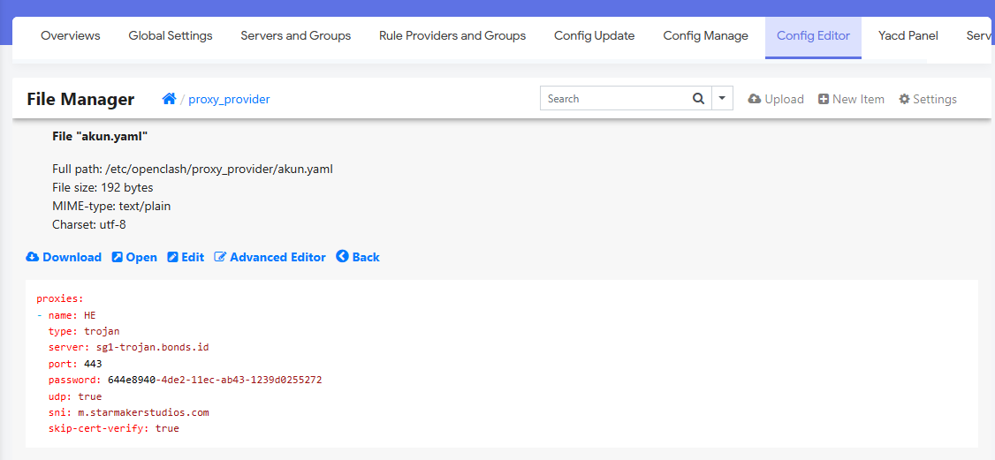Click the Upload cloud icon
This screenshot has height=460, width=995.
755,99
